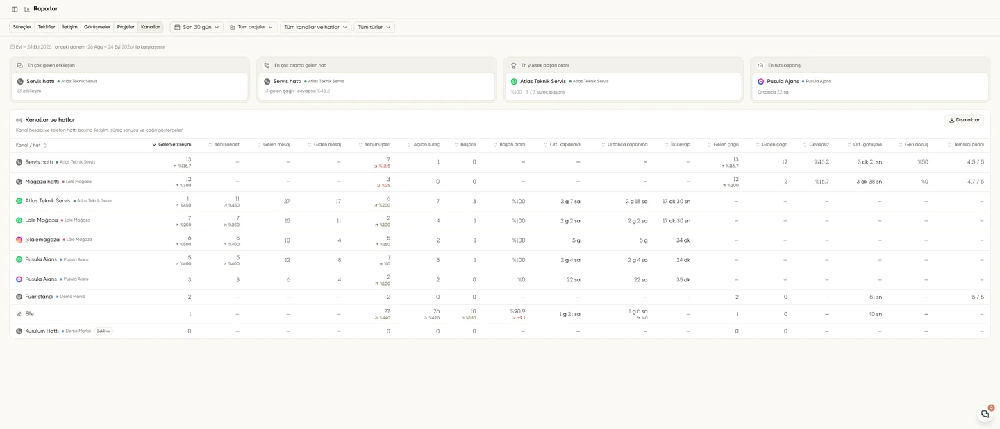This screenshot has width=1000, height=429.
Task: Click the signal icon next to Kanallar ve hatlar heading
Action: pos(19,120)
